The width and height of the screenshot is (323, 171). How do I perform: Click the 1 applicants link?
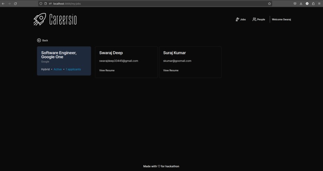(x=73, y=69)
